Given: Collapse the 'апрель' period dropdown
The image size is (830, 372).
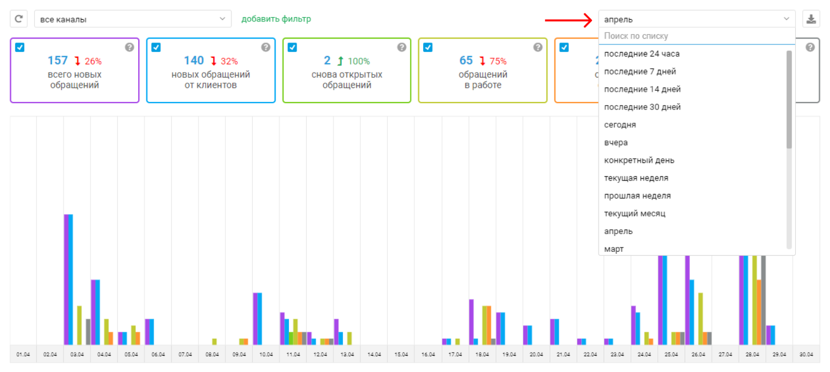Looking at the screenshot, I should (697, 19).
